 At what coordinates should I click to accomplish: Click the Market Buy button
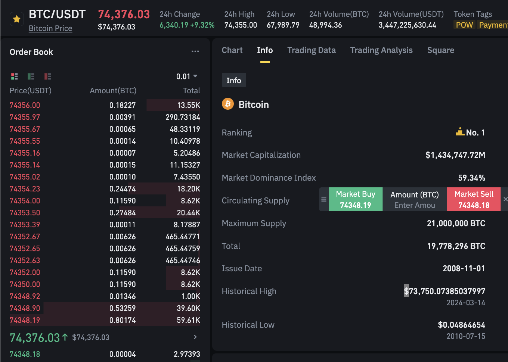[355, 199]
